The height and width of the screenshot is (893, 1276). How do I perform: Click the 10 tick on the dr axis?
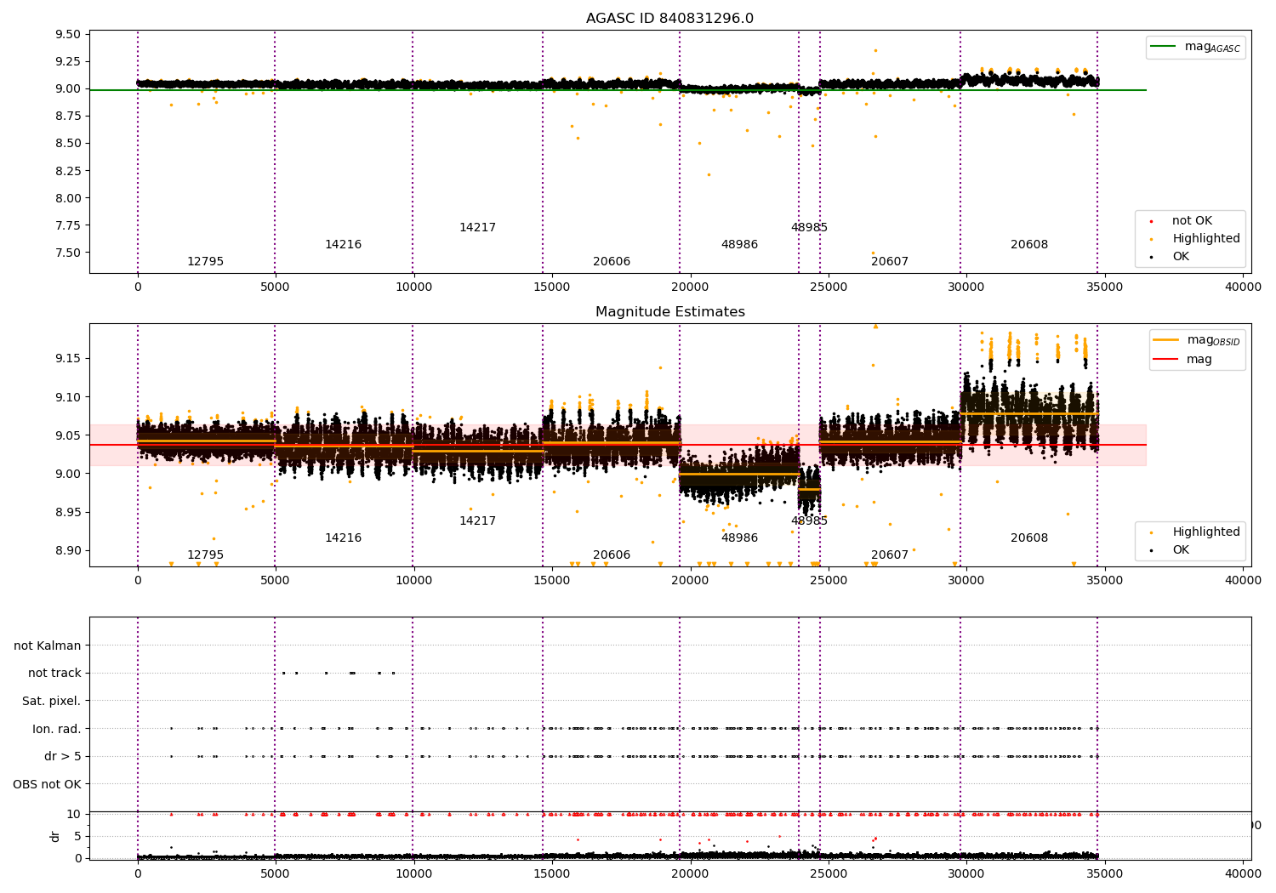pos(75,815)
